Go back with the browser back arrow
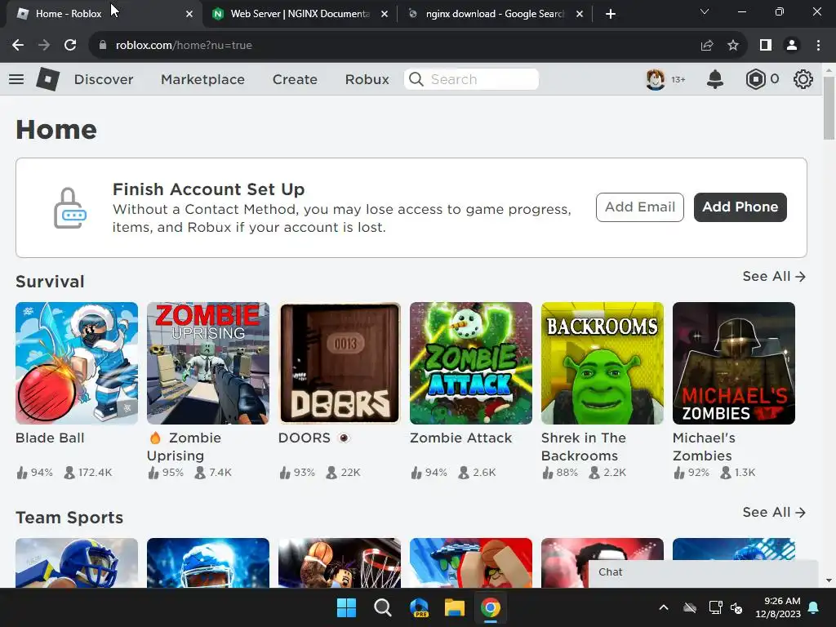The width and height of the screenshot is (836, 627). click(18, 46)
